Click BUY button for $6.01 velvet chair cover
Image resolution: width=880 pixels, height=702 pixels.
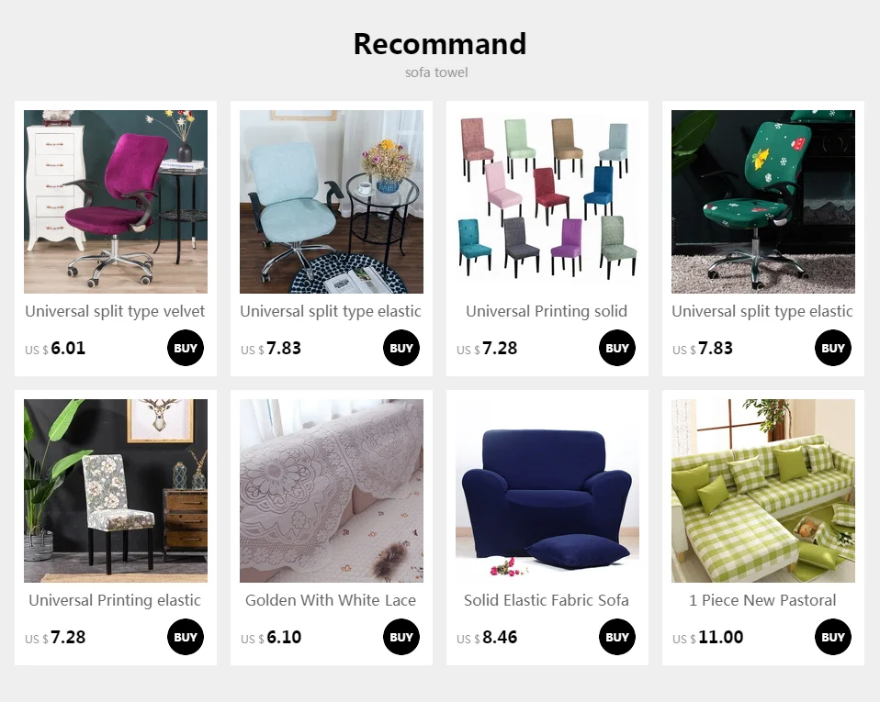(186, 348)
